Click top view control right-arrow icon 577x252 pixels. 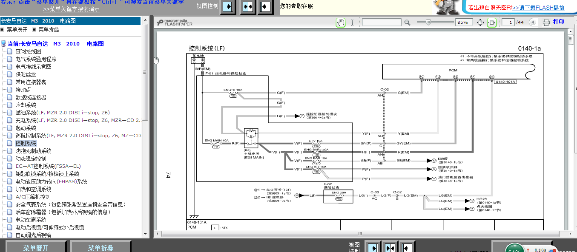(228, 7)
